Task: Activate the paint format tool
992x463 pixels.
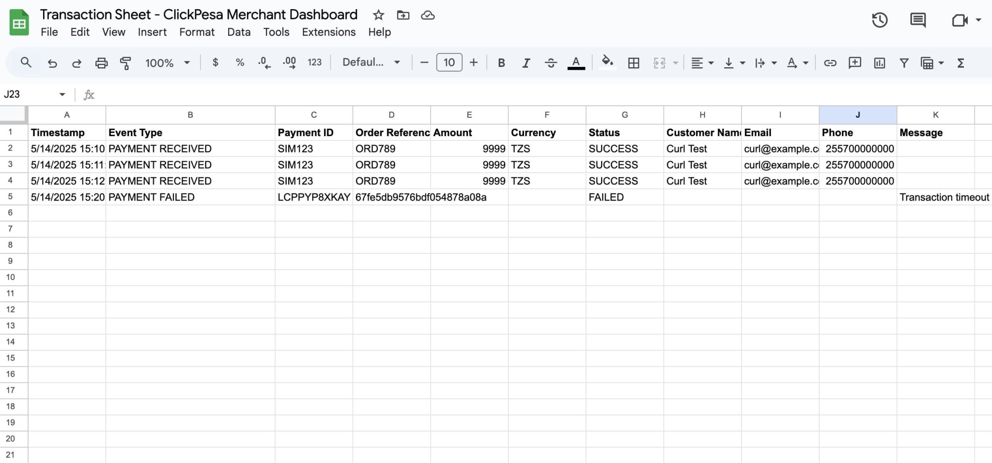Action: pyautogui.click(x=125, y=63)
